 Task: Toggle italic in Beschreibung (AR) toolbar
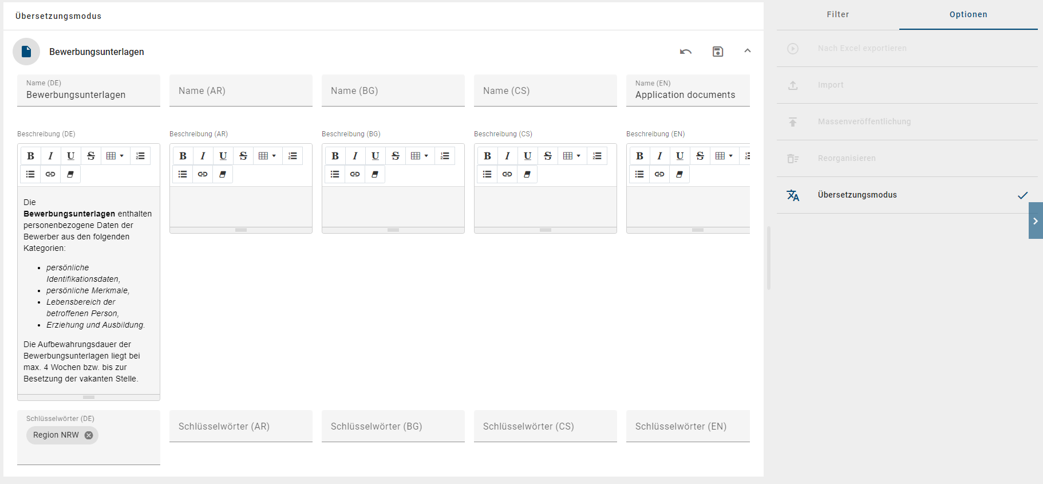point(203,156)
